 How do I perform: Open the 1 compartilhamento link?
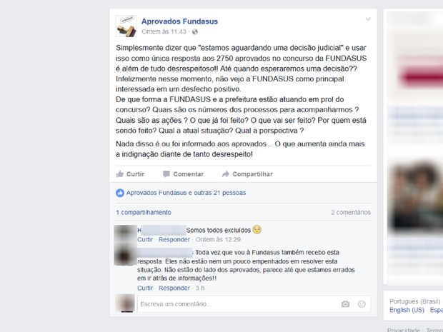tap(144, 212)
